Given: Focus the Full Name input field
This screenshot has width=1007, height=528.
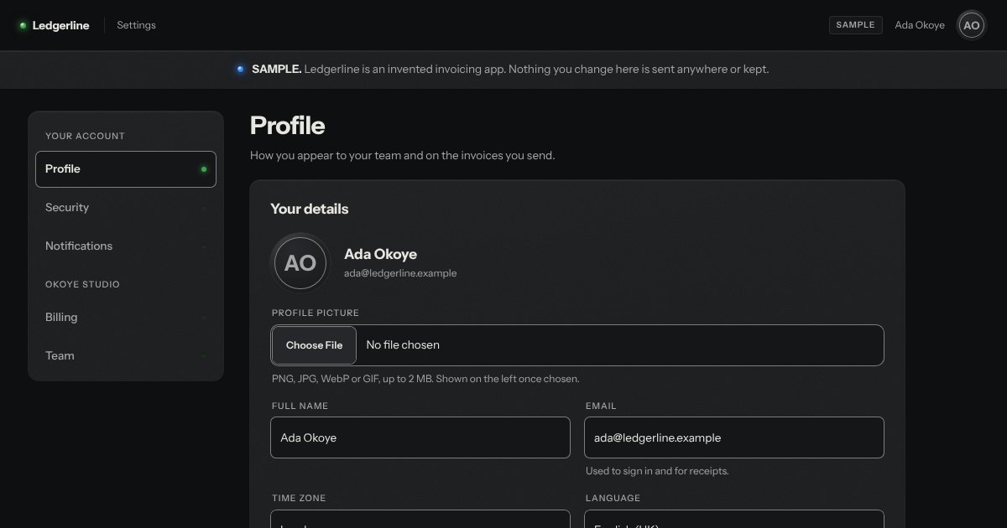Looking at the screenshot, I should [x=420, y=437].
